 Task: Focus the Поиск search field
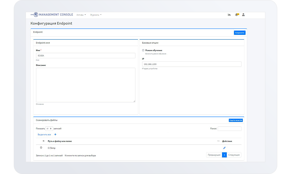pyautogui.click(x=229, y=129)
